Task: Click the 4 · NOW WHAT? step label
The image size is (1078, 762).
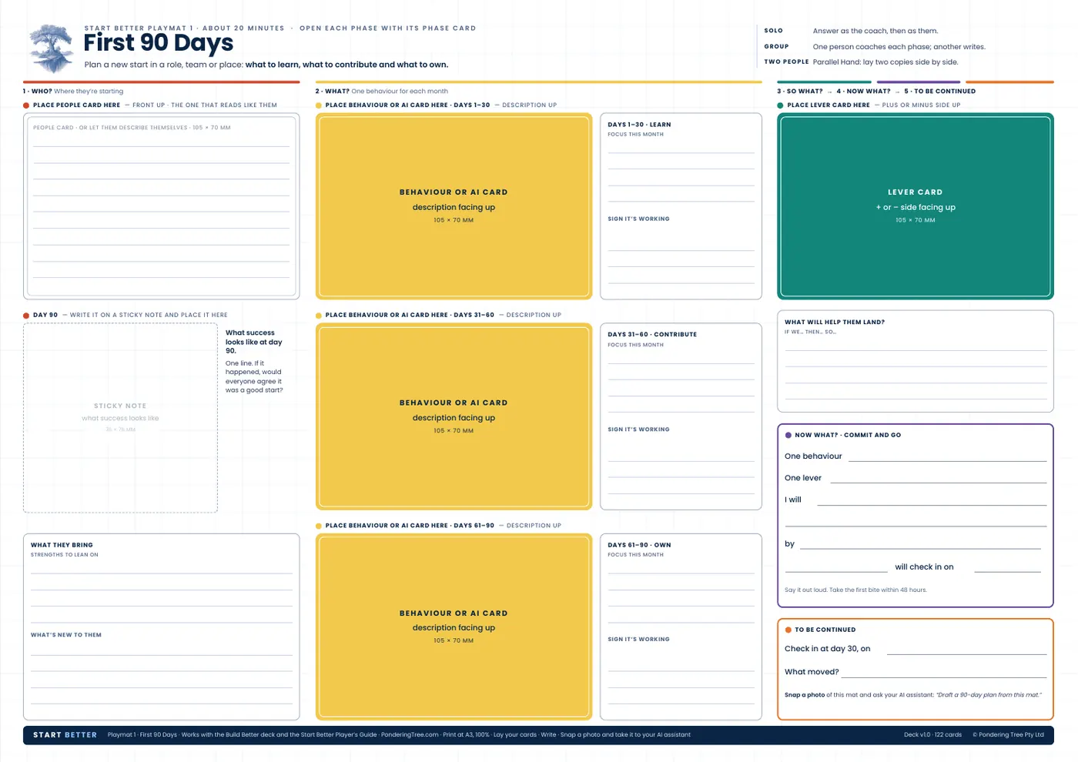Action: point(864,92)
